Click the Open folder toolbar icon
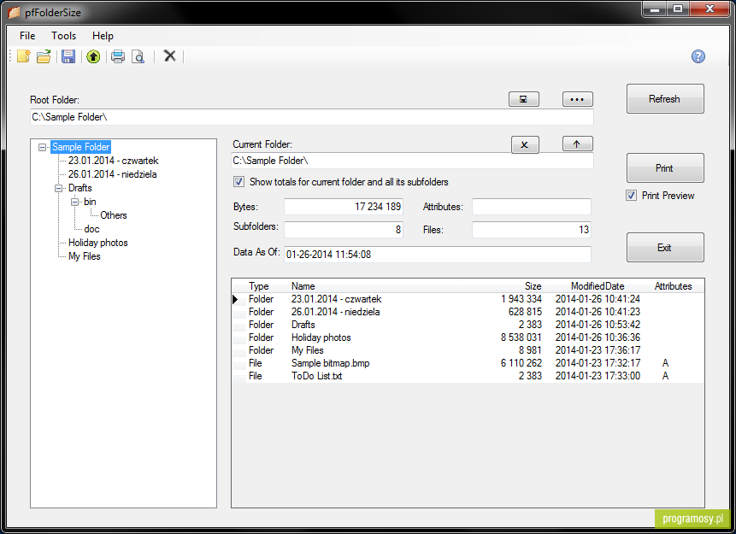The width and height of the screenshot is (736, 534). point(44,56)
